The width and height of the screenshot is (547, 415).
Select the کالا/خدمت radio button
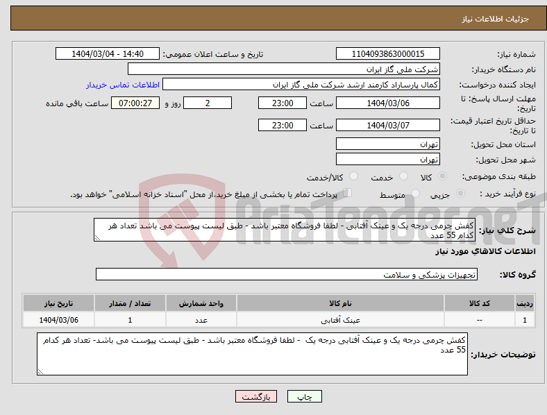[x=354, y=176]
